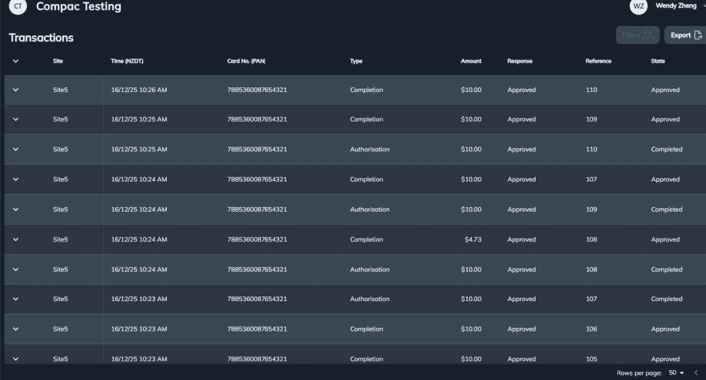This screenshot has height=380, width=706.
Task: Expand Completion row at 10:26 AM
Action: tap(16, 90)
